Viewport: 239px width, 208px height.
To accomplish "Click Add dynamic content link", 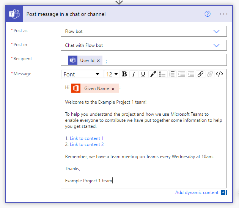I will pyautogui.click(x=197, y=192).
